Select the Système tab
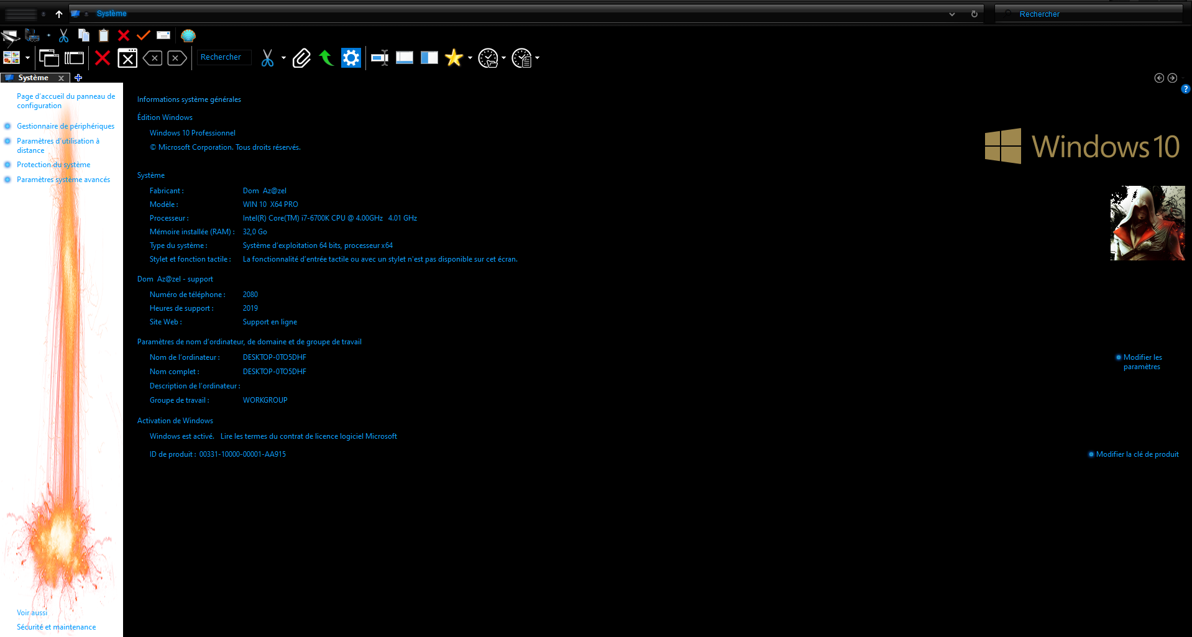Screen dimensions: 1192x637 pos(34,78)
